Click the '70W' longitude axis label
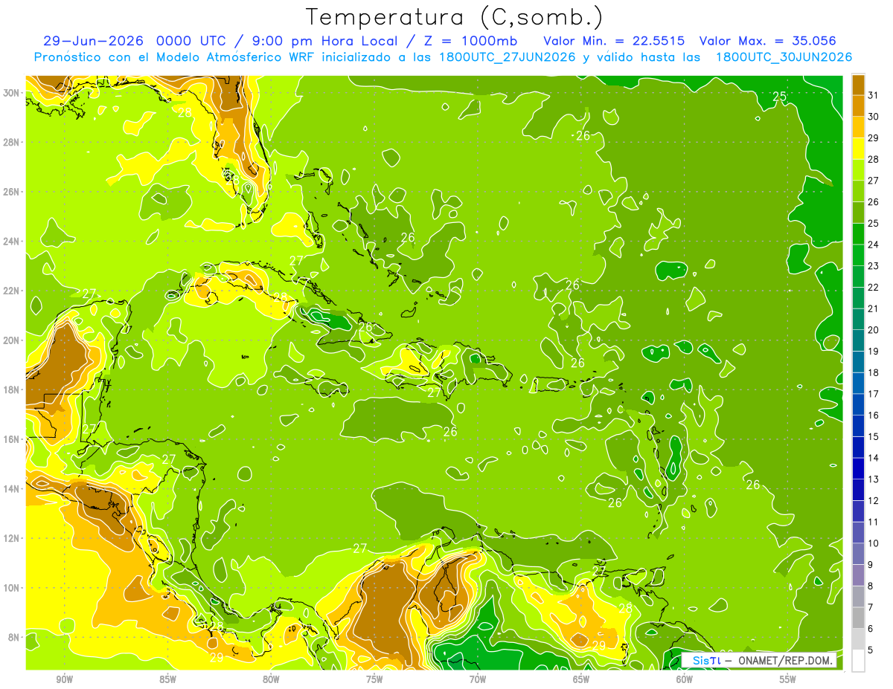The image size is (893, 689). click(x=478, y=679)
